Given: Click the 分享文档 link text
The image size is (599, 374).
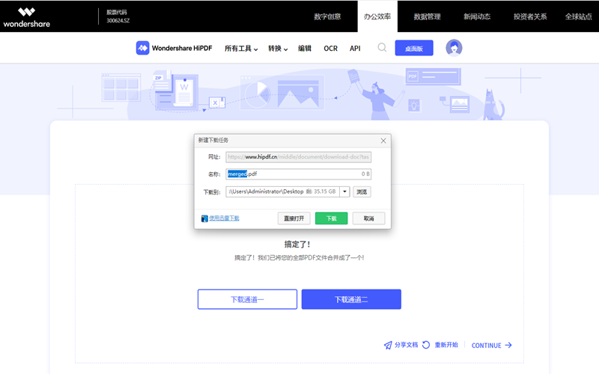Looking at the screenshot, I should (406, 345).
